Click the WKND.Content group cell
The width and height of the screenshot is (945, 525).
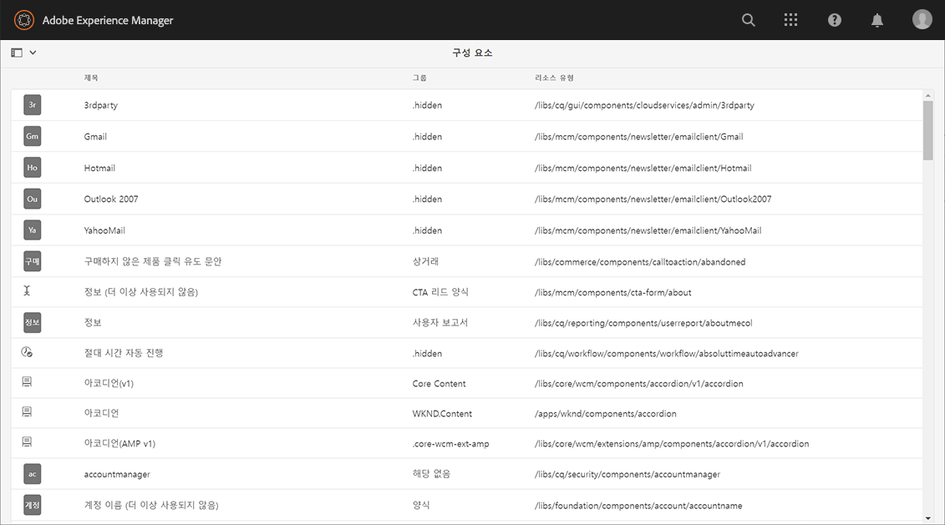442,414
